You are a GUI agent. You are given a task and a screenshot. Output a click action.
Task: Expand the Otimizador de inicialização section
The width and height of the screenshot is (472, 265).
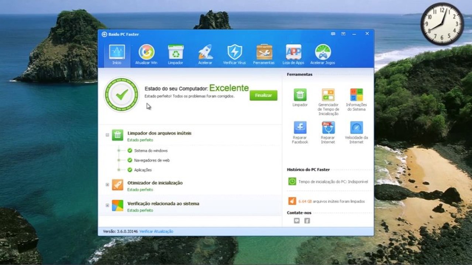(x=107, y=185)
